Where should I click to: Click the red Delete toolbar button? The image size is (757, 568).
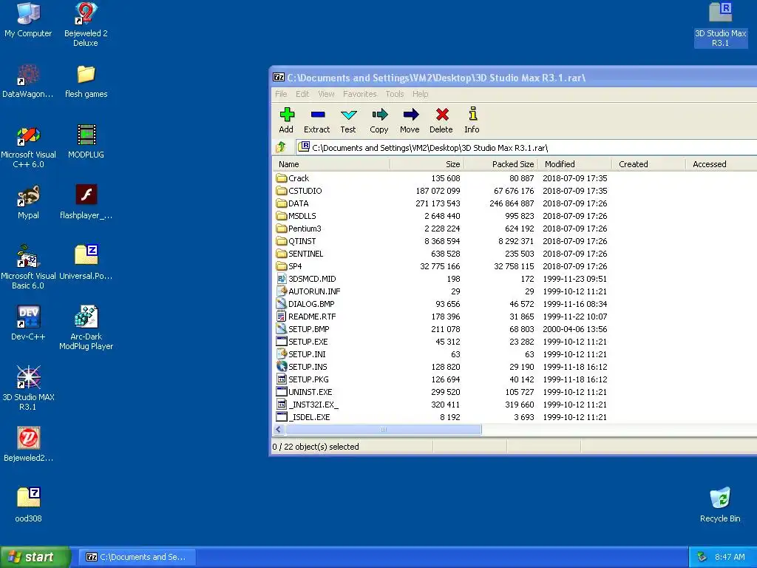pyautogui.click(x=441, y=121)
